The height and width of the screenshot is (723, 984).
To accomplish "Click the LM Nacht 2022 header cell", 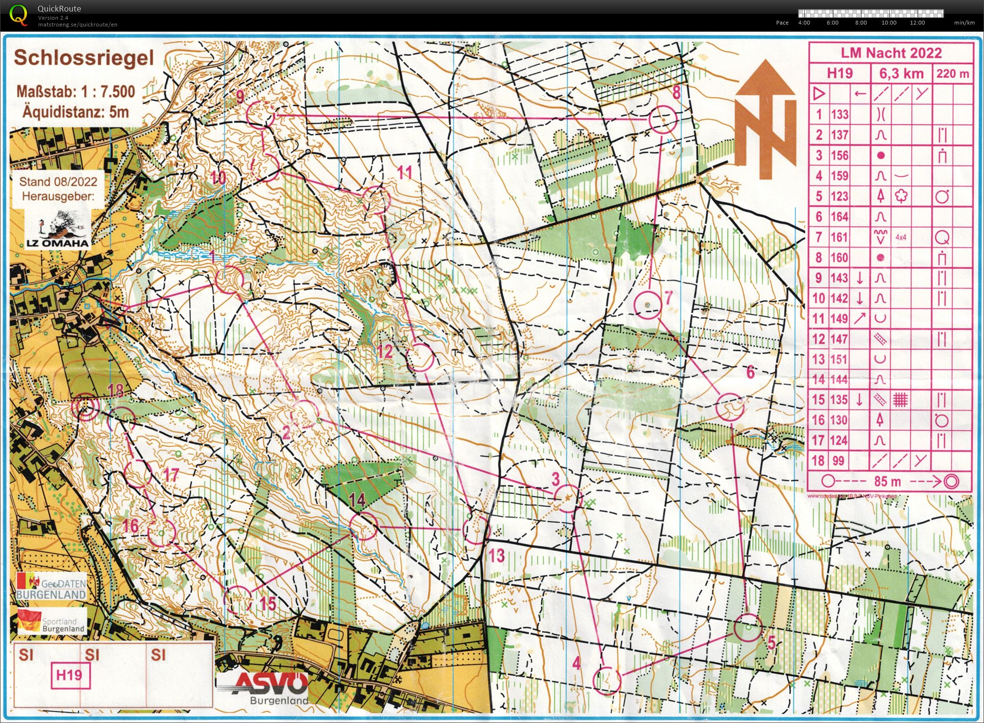I will coord(891,53).
